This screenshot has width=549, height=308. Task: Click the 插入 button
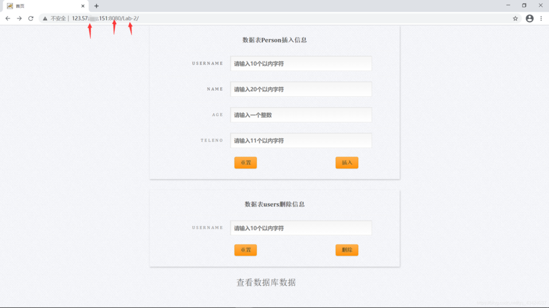click(346, 163)
